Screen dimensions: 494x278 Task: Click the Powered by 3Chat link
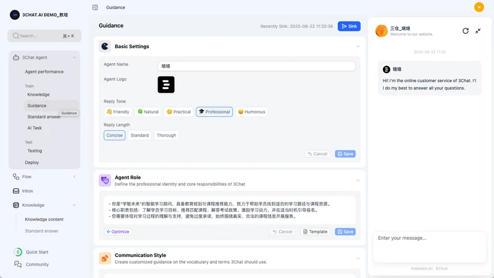tap(429, 269)
